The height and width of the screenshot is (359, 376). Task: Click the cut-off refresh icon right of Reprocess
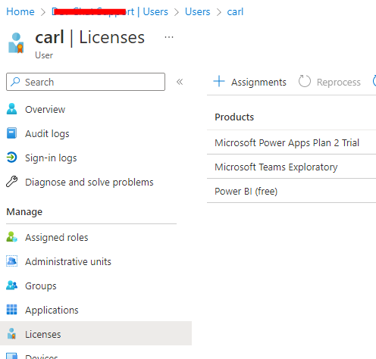point(374,81)
